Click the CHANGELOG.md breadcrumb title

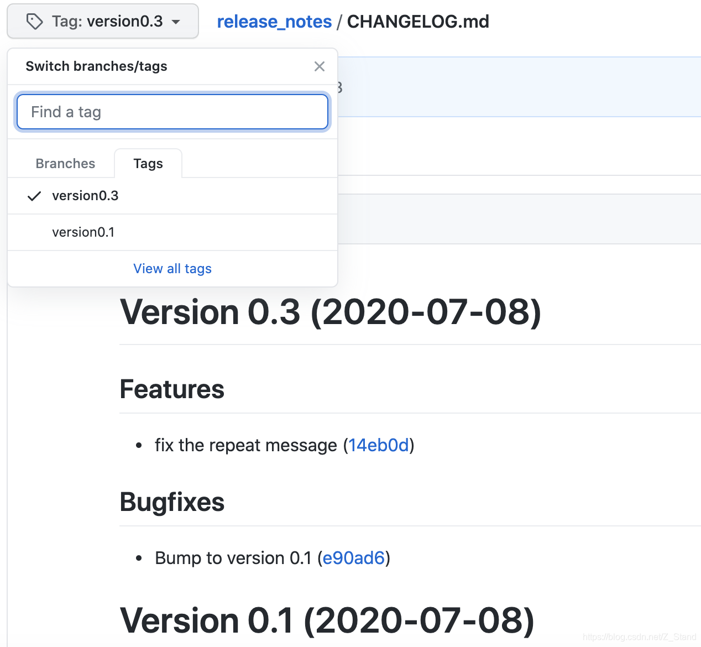tap(418, 21)
